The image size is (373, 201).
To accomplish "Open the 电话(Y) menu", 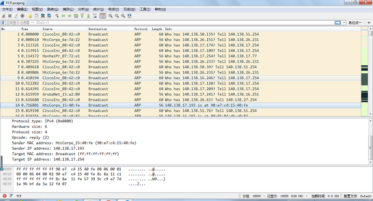I will point(113,9).
